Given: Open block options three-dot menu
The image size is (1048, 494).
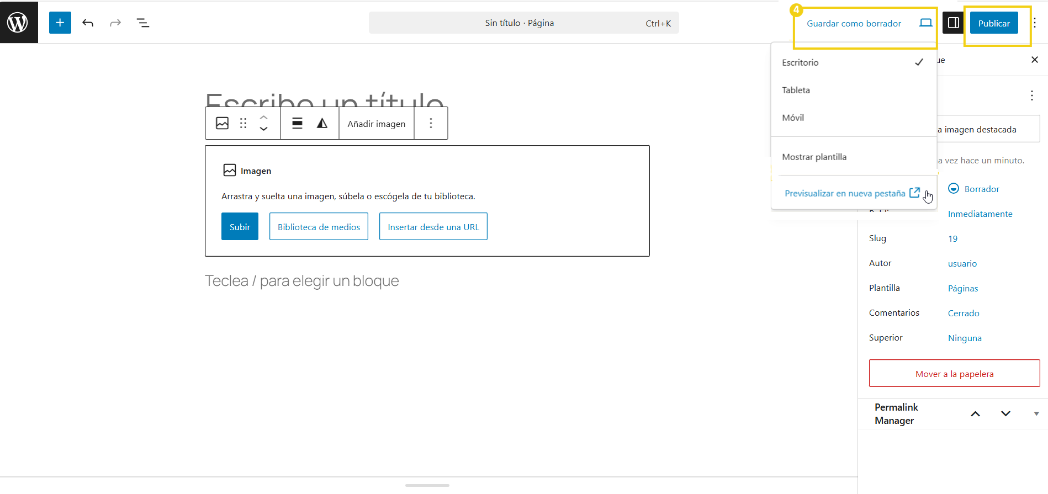Looking at the screenshot, I should (x=431, y=123).
